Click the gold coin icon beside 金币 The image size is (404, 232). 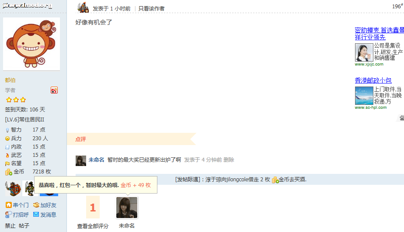coord(8,172)
